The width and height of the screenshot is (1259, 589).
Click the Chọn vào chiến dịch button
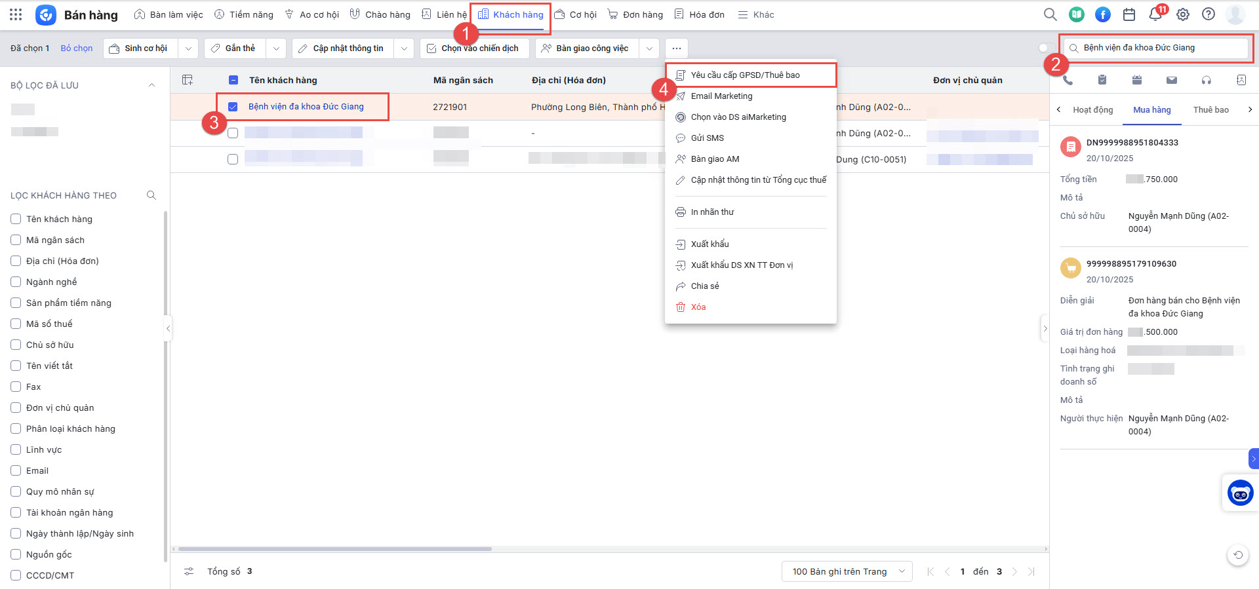click(x=475, y=48)
